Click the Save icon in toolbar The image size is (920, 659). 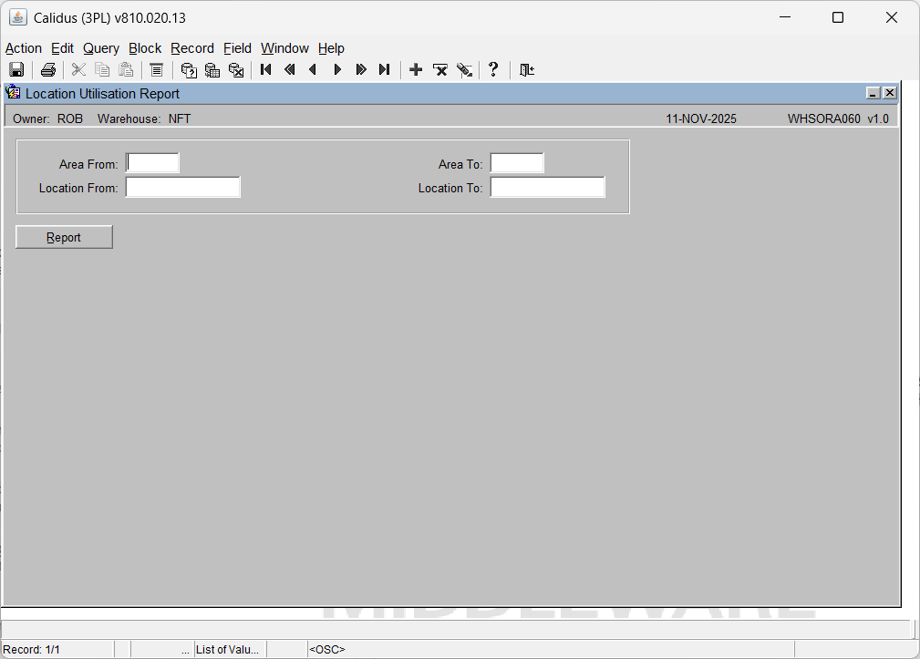16,70
